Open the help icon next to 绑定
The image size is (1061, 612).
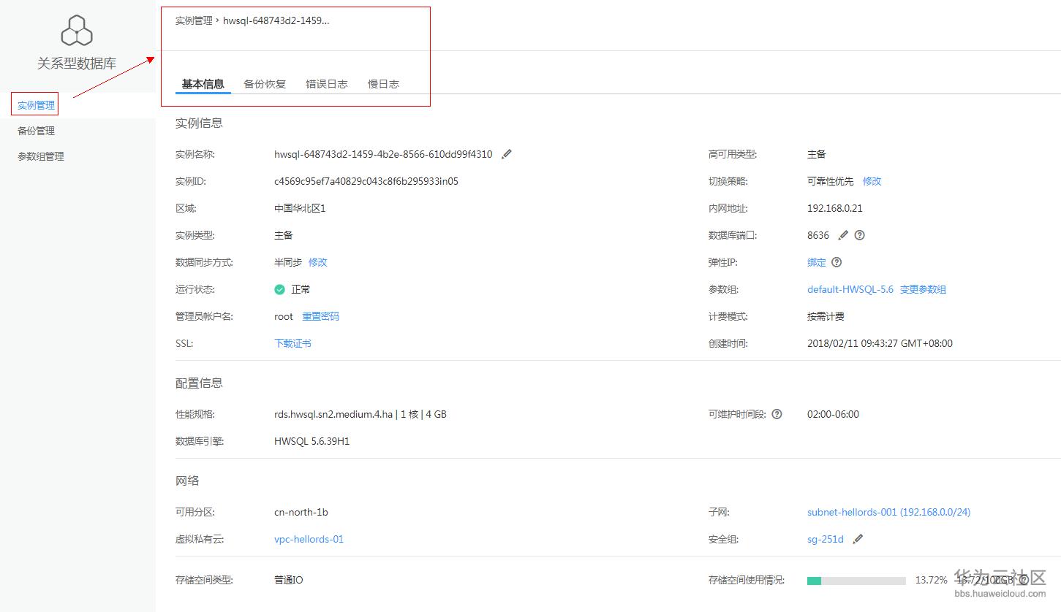837,262
